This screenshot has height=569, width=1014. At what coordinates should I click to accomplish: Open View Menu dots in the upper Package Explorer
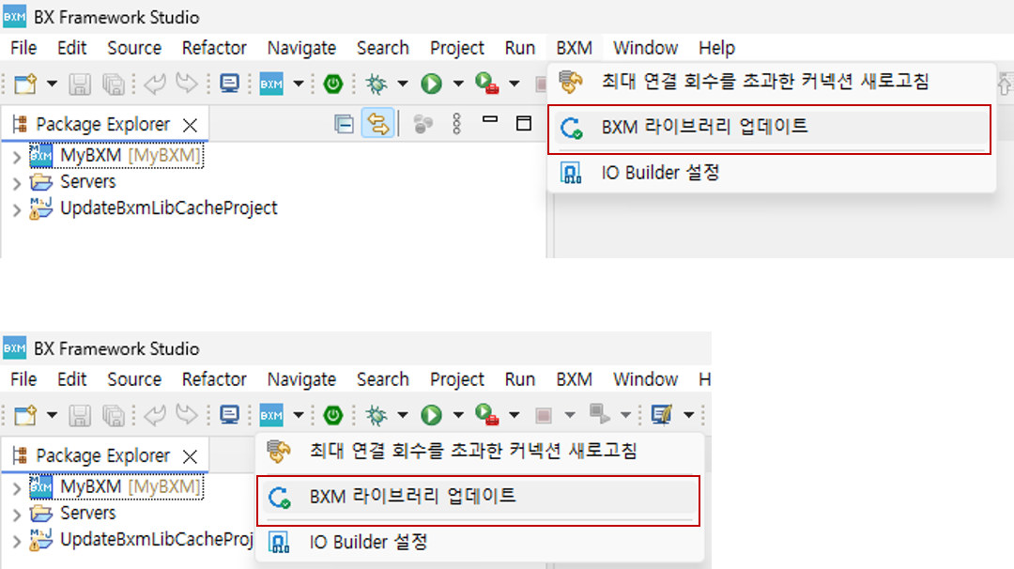coord(456,124)
